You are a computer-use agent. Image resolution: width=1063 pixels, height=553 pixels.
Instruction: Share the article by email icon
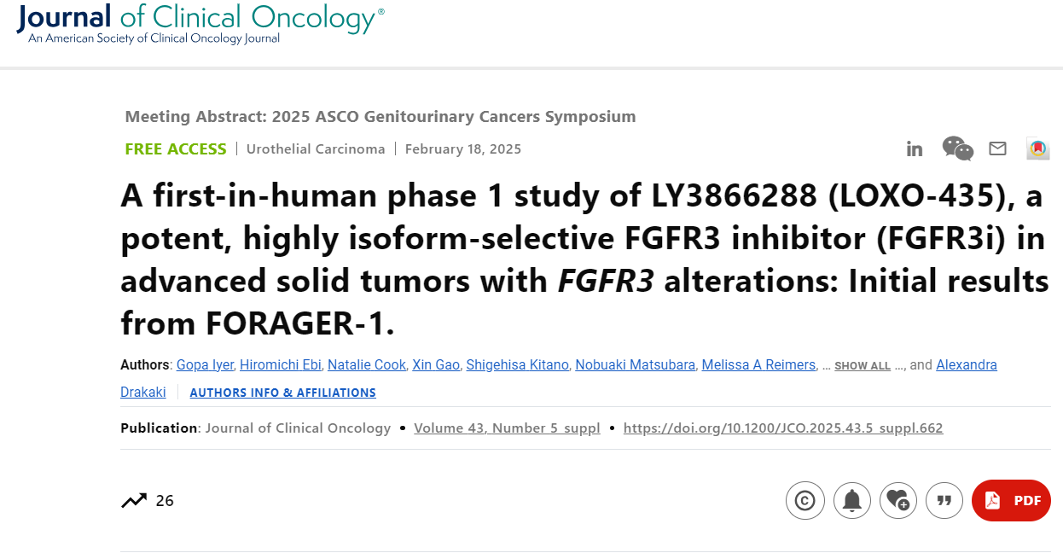997,148
